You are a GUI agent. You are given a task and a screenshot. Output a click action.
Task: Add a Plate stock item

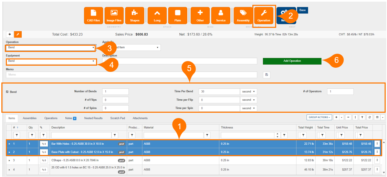click(x=178, y=15)
